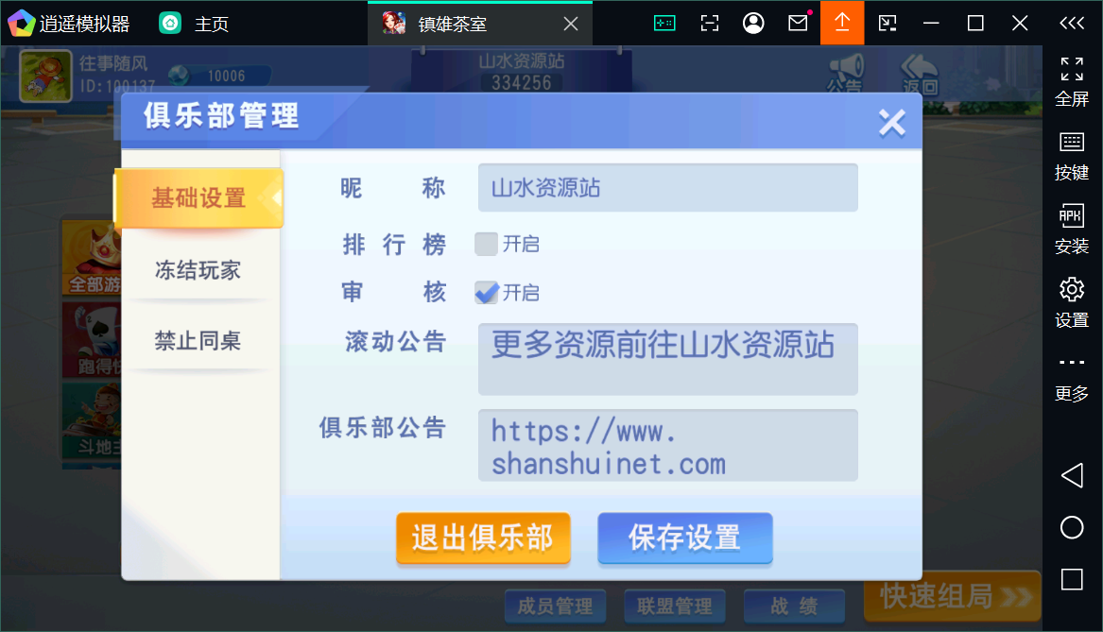The width and height of the screenshot is (1103, 632).
Task: Click the 10006 currency counter
Action: coord(218,76)
